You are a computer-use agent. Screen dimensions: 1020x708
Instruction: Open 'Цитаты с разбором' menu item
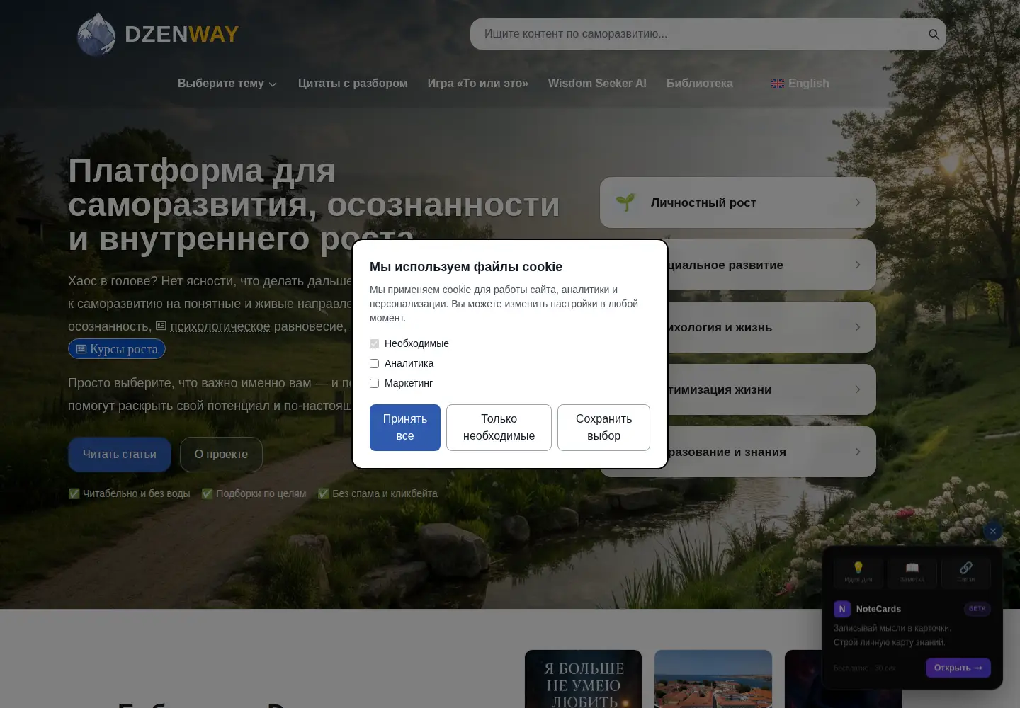[x=353, y=84]
